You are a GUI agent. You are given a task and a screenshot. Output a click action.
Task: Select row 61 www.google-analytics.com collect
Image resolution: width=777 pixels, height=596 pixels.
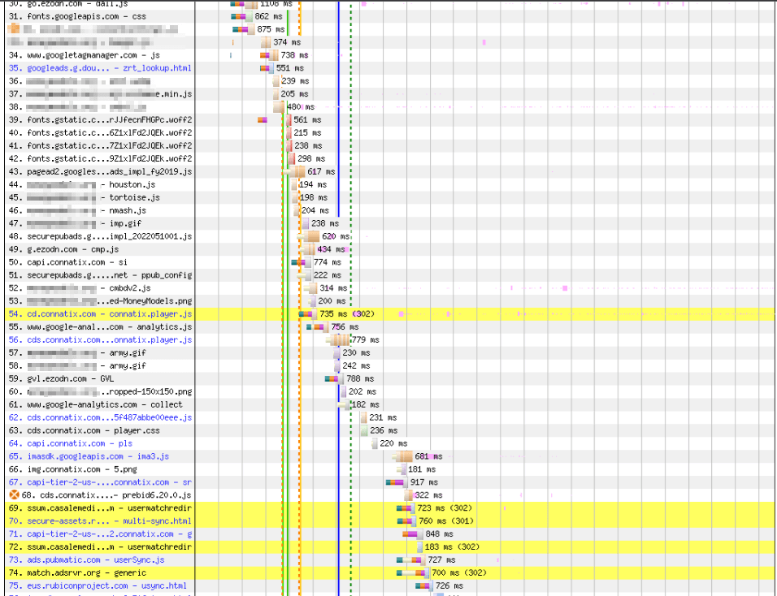tap(95, 404)
